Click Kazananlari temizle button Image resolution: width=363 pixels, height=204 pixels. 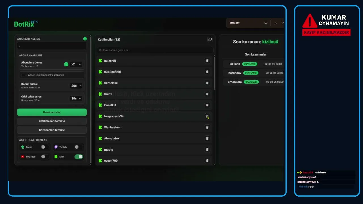coord(52,130)
